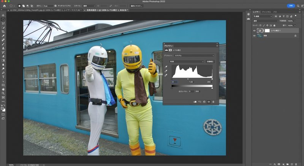This screenshot has height=166, width=304.
Task: Select the Eraser tool
Action: tap(3, 56)
